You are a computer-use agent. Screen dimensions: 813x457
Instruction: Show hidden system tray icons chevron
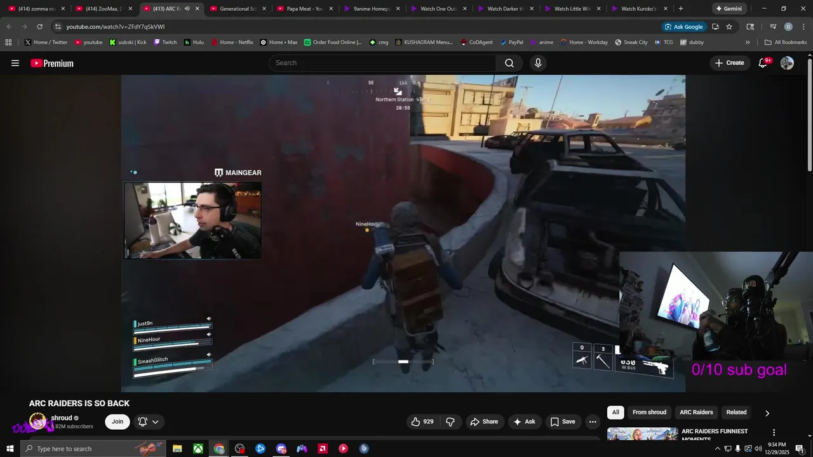click(x=718, y=449)
